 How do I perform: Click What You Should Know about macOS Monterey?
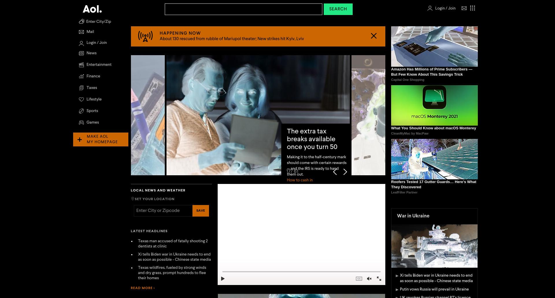tap(433, 128)
